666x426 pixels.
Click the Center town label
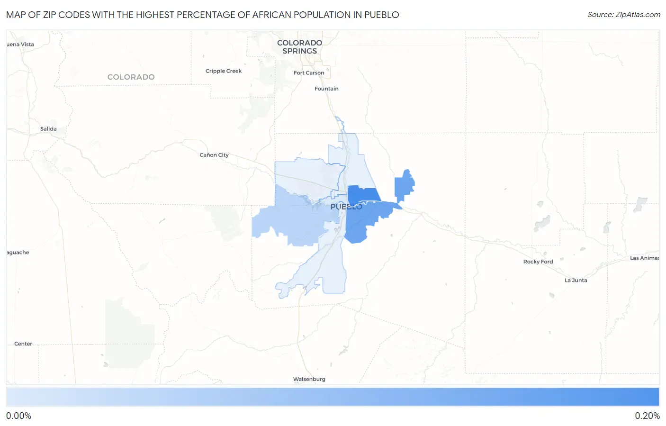click(x=23, y=344)
